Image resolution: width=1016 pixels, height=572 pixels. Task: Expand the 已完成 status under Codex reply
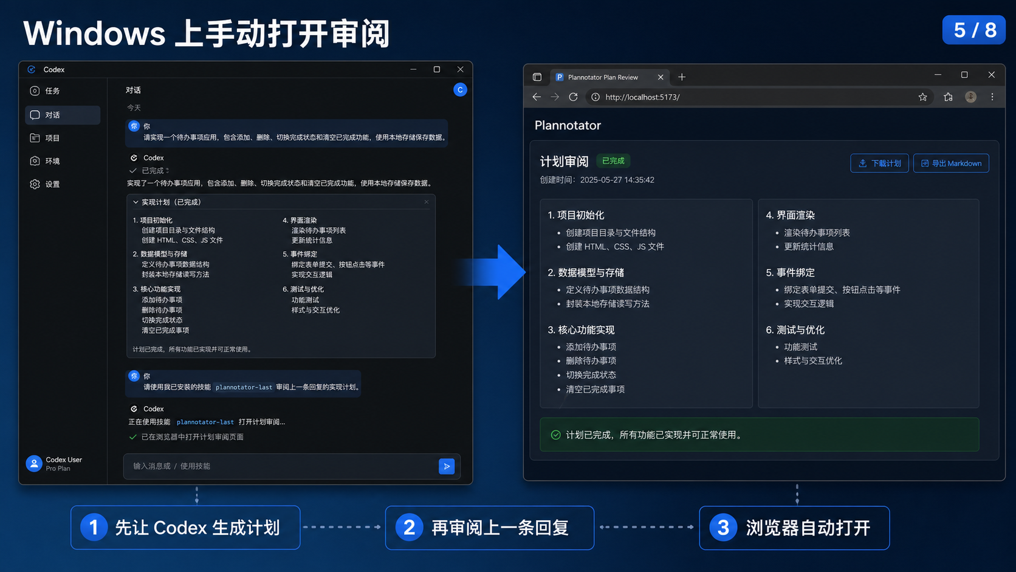pos(149,171)
